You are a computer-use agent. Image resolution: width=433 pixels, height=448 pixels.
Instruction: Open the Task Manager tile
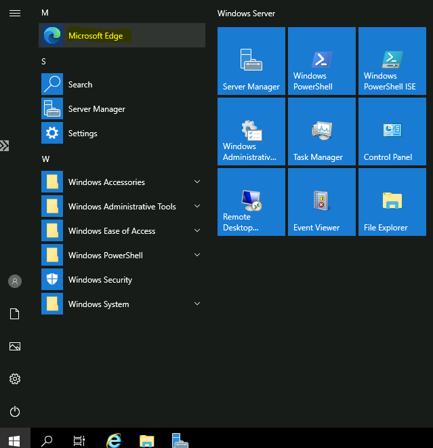tap(322, 131)
